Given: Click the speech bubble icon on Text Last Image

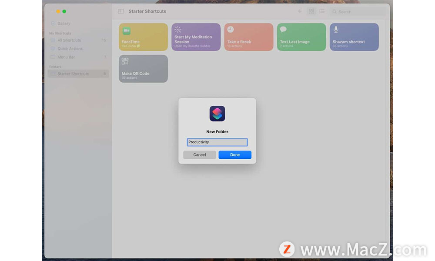Looking at the screenshot, I should coord(283,29).
